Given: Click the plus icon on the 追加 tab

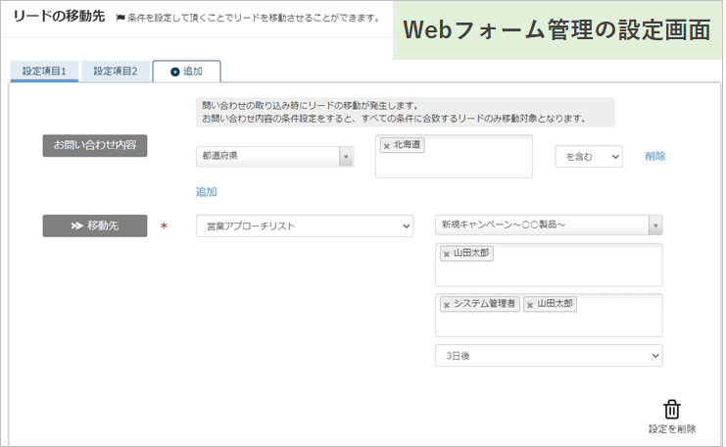Looking at the screenshot, I should (x=174, y=72).
